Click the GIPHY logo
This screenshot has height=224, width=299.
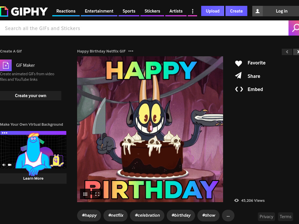pos(24,11)
